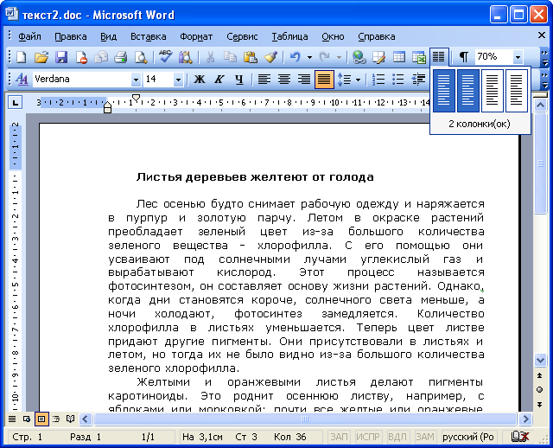Align text to the right
The width and height of the screenshot is (553, 448).
(304, 79)
